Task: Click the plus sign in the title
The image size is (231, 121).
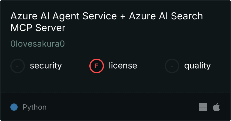Action: click(122, 16)
